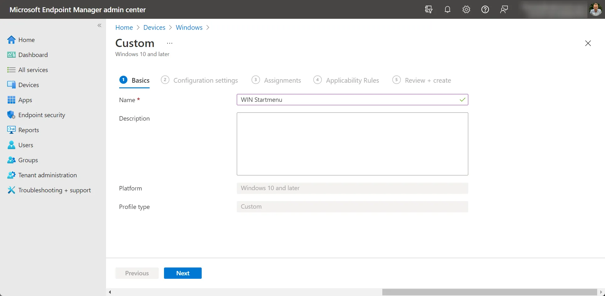Open the Home icon in sidebar
The width and height of the screenshot is (605, 296).
11,40
